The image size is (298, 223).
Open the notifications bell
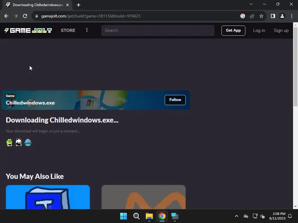pyautogui.click(x=290, y=216)
